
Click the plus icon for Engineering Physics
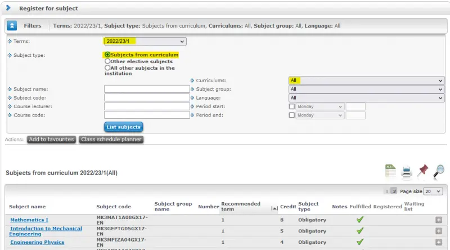pos(439,242)
